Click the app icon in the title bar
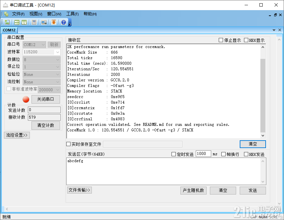Screen dimensions: 284x220 point(6,5)
